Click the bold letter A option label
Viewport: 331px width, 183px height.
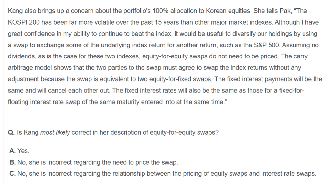12,151
